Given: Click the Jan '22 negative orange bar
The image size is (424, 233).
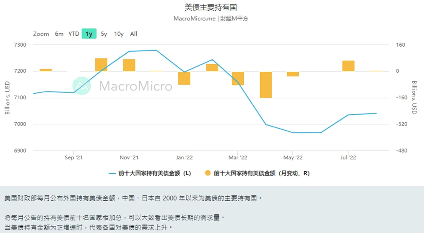Looking at the screenshot, I should (x=184, y=78).
